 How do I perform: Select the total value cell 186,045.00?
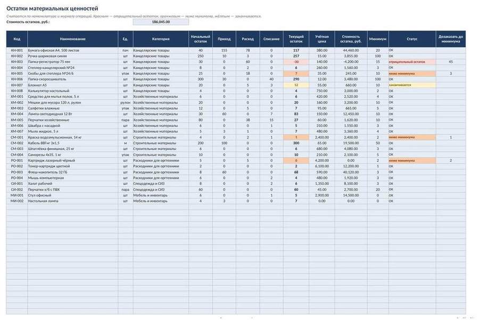click(161, 22)
